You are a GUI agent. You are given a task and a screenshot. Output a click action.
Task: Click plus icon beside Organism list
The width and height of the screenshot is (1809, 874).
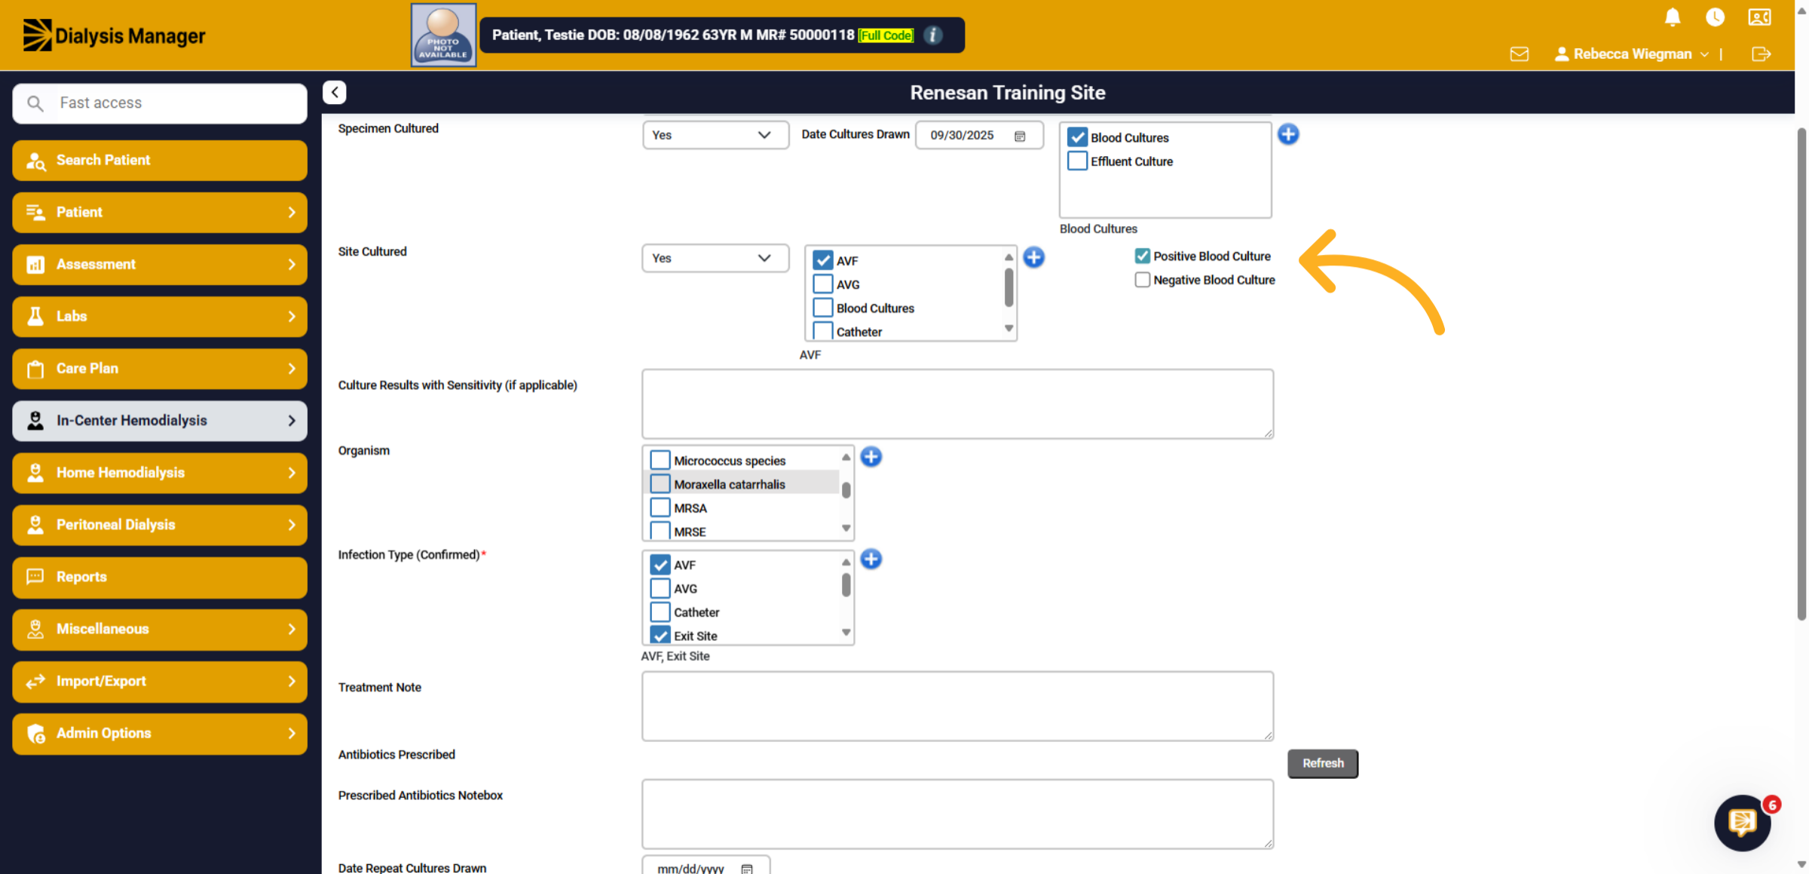pyautogui.click(x=871, y=456)
